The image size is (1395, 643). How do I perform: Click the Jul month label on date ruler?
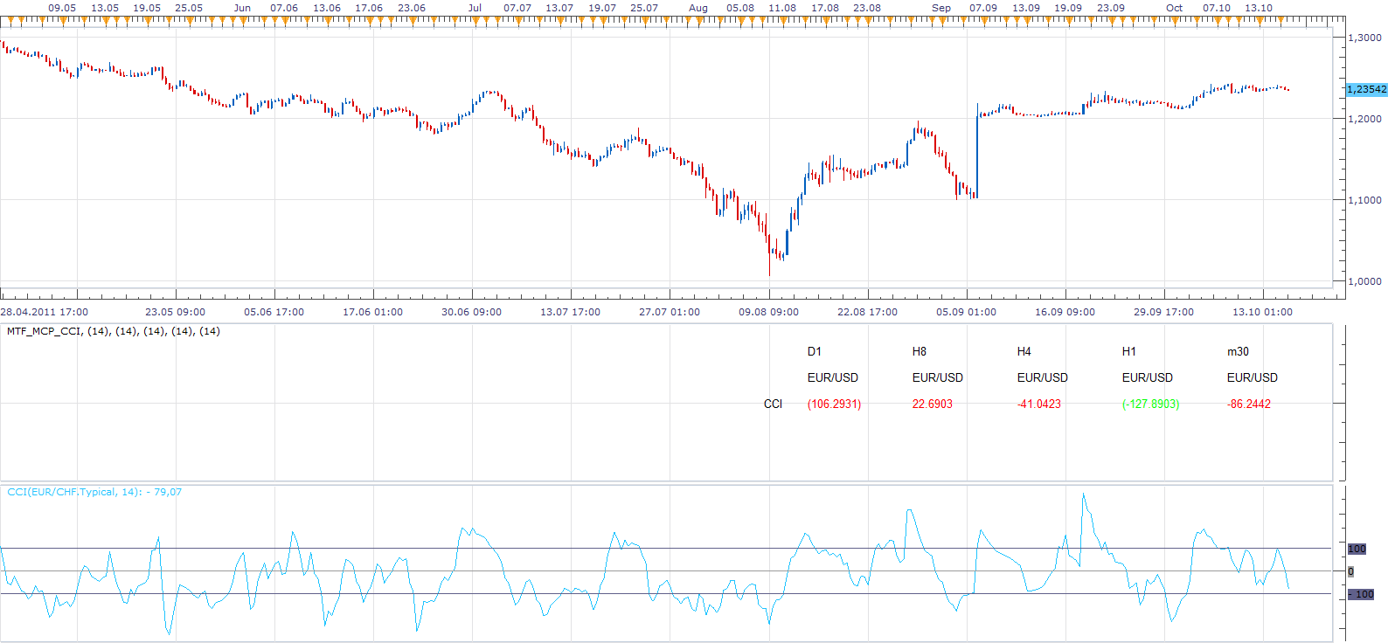tap(475, 8)
